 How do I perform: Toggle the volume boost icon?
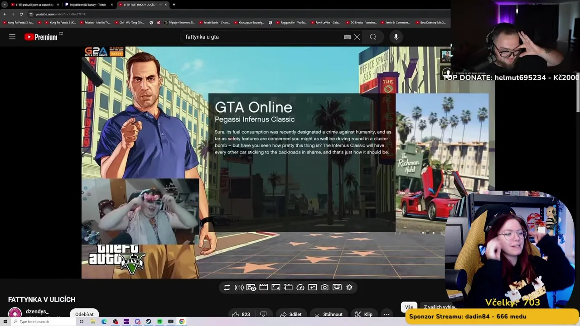point(239,287)
